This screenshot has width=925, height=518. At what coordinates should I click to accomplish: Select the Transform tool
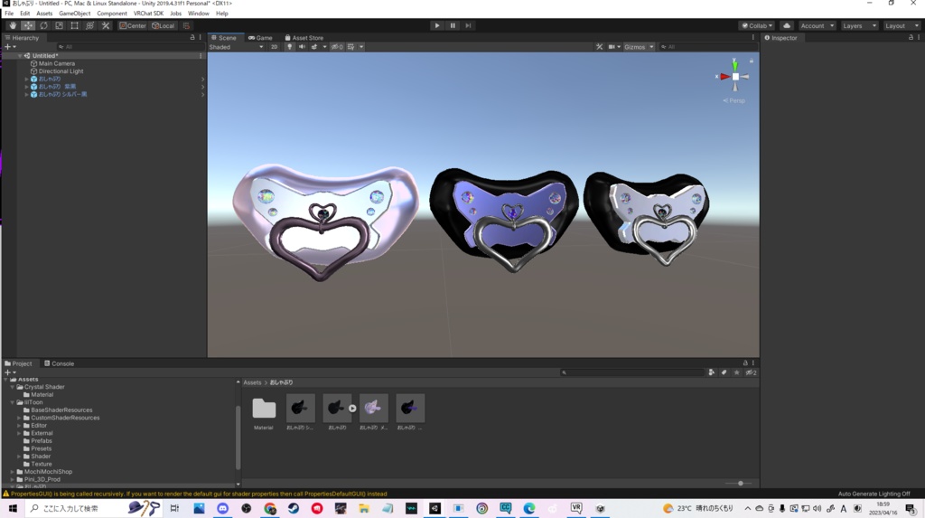click(x=89, y=25)
